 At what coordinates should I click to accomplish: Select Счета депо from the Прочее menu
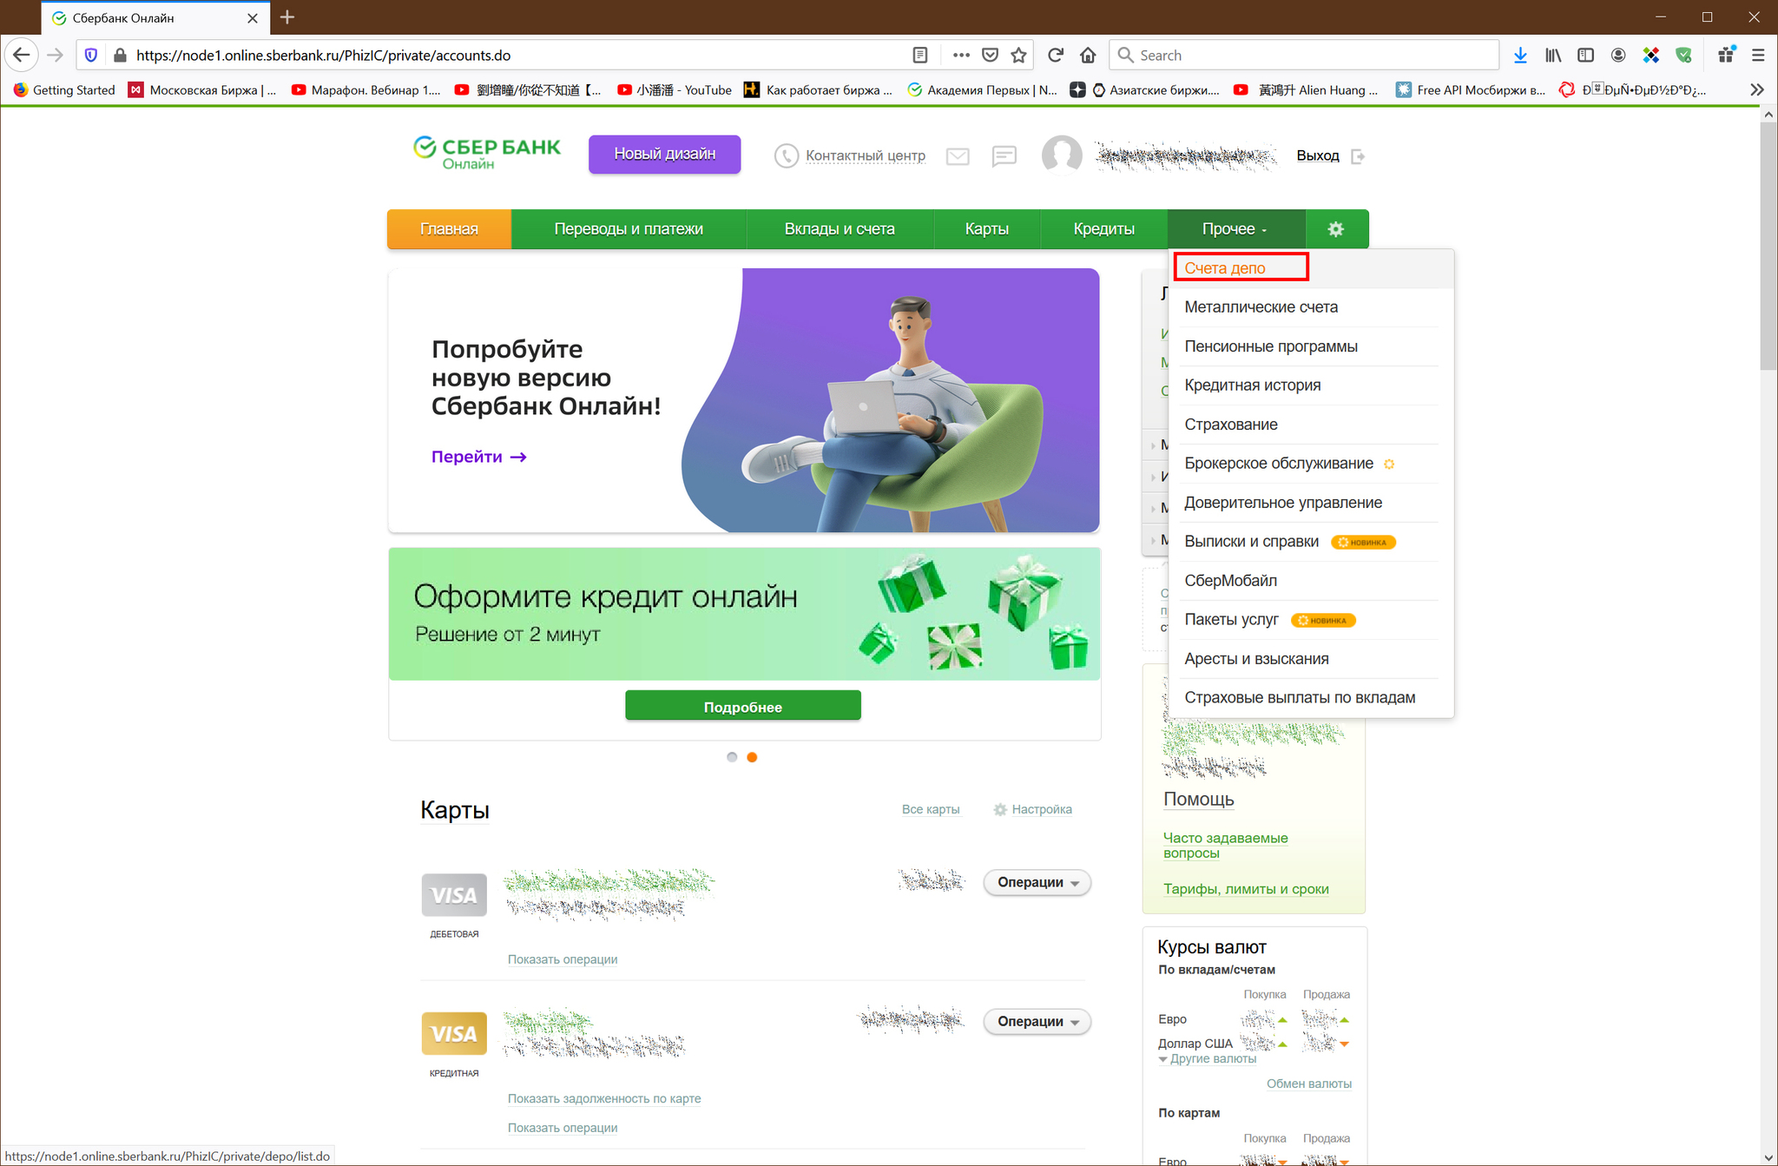point(1224,268)
